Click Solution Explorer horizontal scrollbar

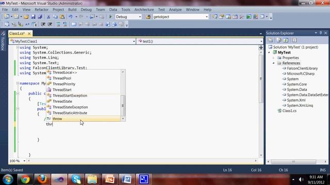[293, 161]
